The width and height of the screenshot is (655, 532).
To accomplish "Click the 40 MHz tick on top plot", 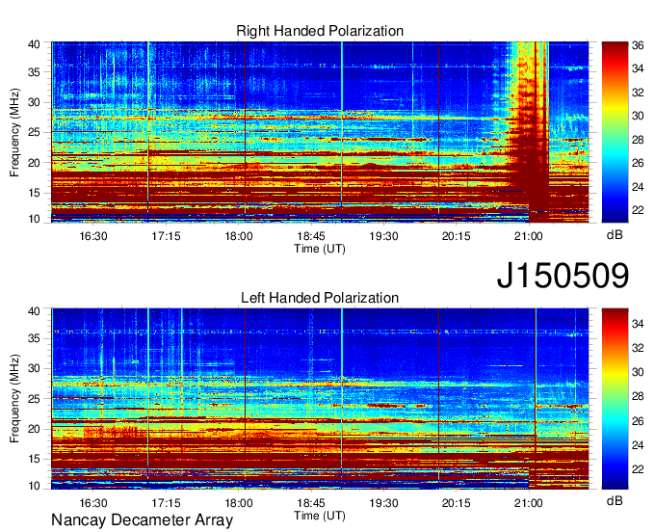I will pos(34,44).
